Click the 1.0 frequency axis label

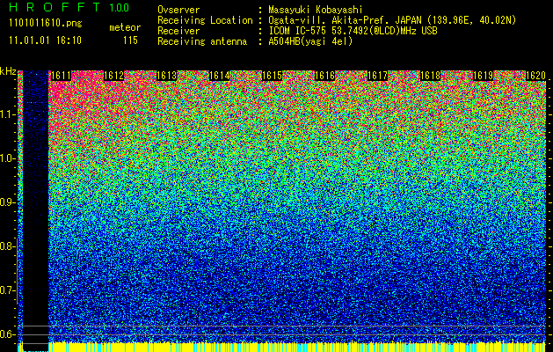click(x=8, y=158)
